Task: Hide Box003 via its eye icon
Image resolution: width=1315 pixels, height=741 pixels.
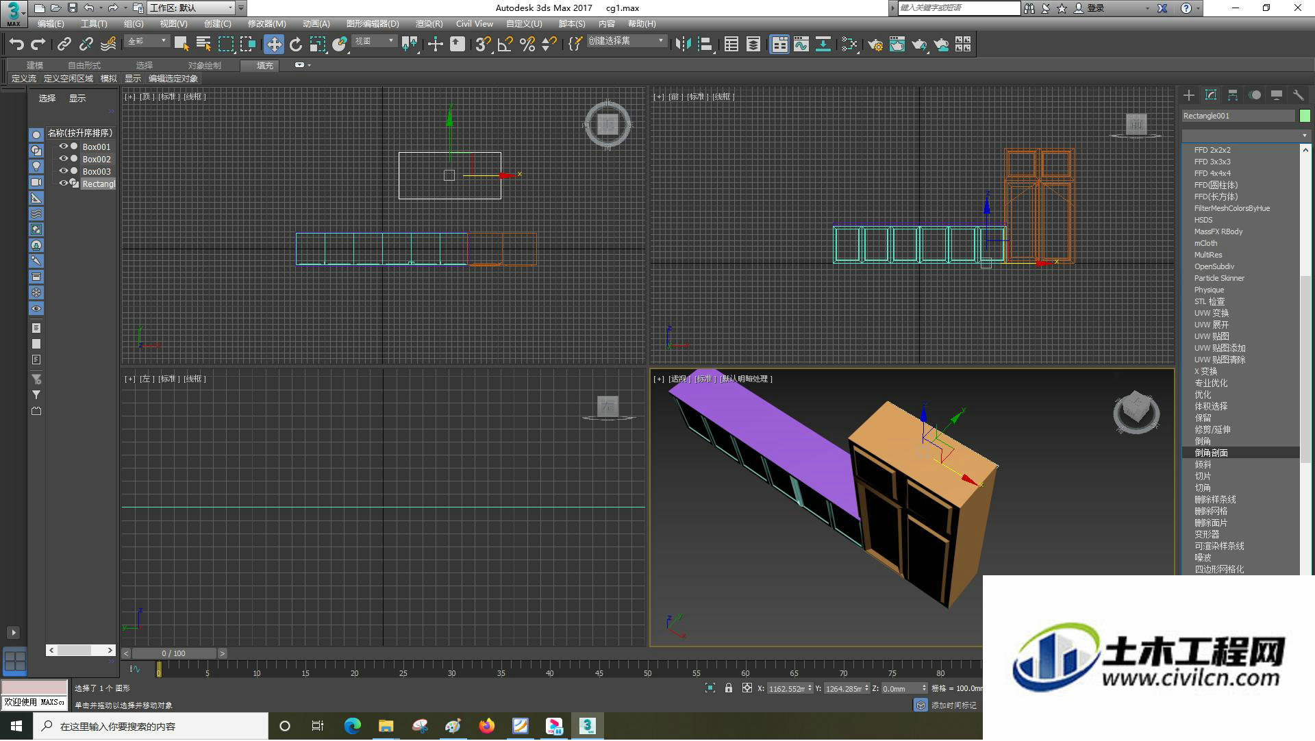Action: point(63,171)
